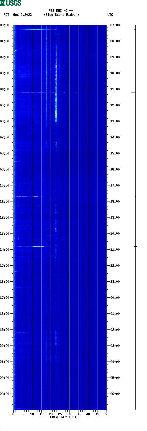Click the 21:00 UTC time label
Image resolution: width=147 pixels, height=431 pixels.
pos(115,250)
